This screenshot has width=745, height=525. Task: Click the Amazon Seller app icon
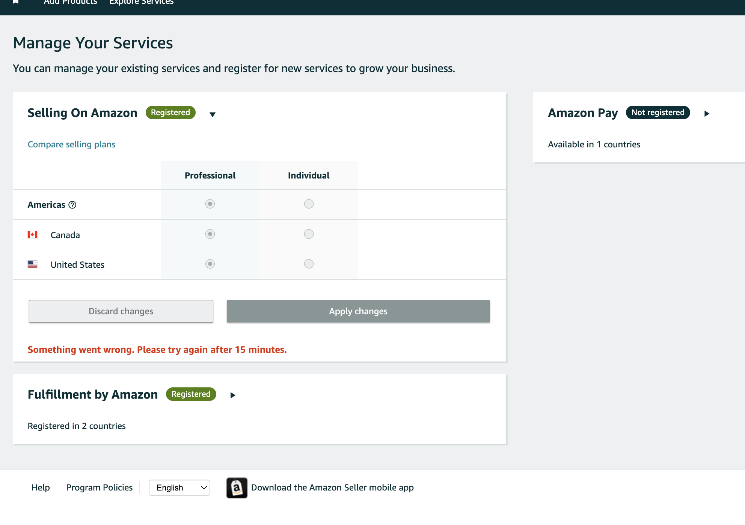point(237,488)
